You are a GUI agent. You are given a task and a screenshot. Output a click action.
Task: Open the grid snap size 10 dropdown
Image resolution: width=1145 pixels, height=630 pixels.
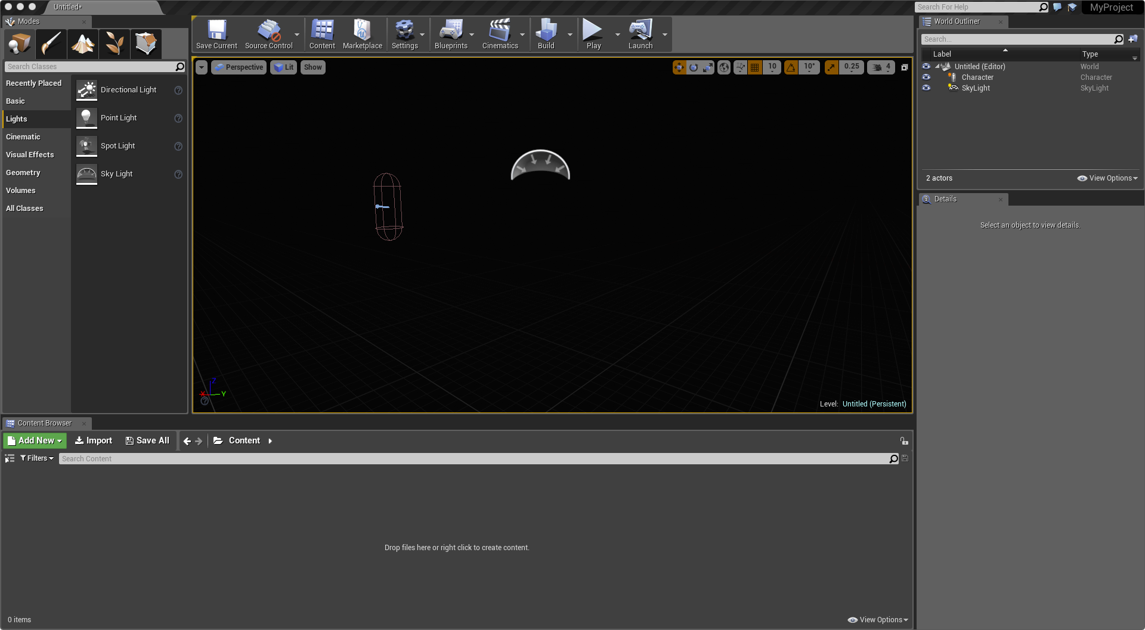(772, 67)
